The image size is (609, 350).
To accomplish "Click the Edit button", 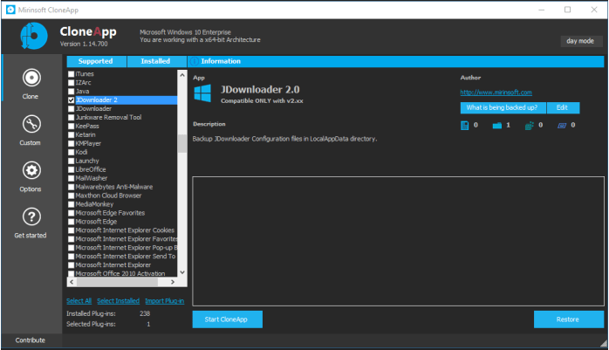I will coord(563,108).
